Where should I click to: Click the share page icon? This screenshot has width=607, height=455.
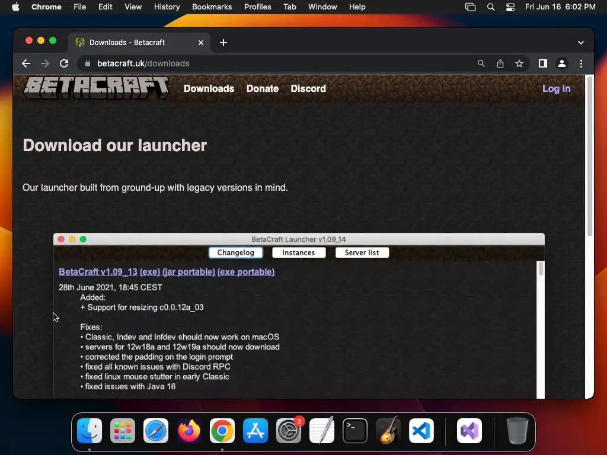point(500,63)
